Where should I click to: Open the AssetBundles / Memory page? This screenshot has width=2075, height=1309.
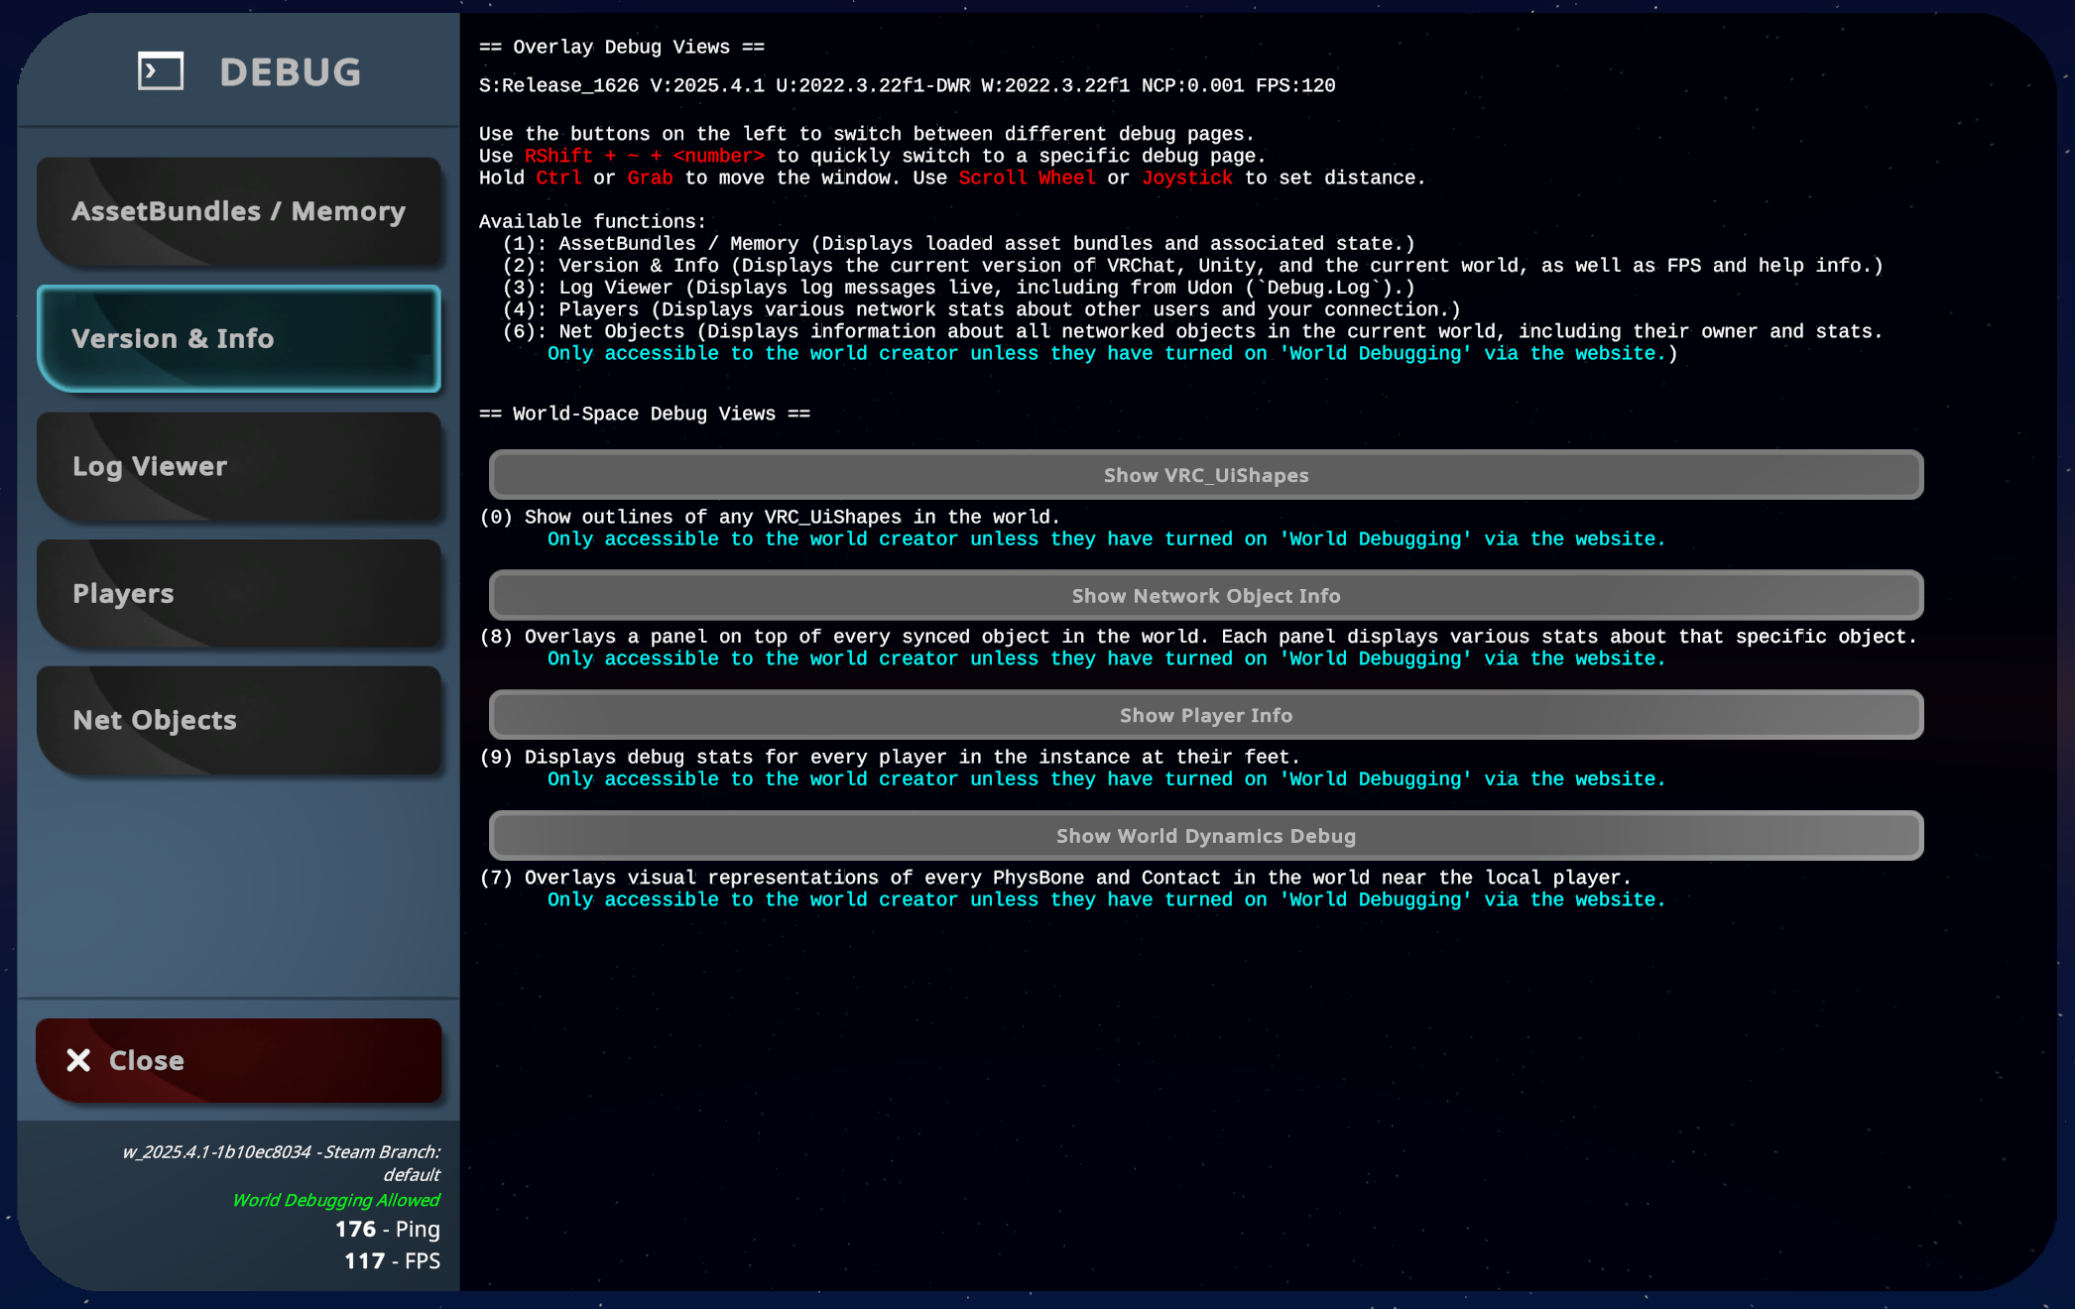pyautogui.click(x=238, y=211)
